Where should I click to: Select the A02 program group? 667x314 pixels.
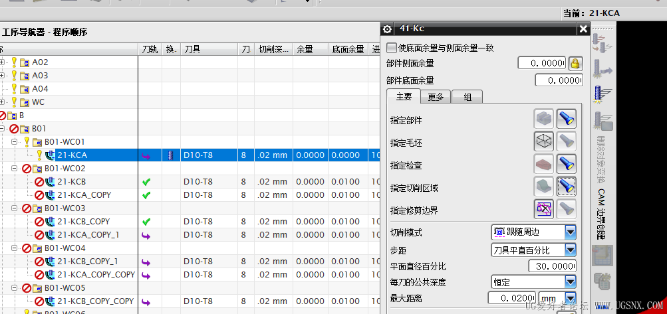[x=40, y=62]
